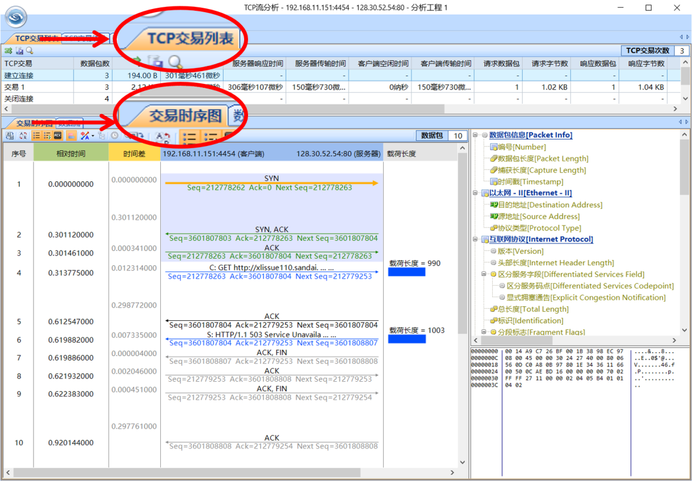Select the magnifier search icon above TCP交易 list
Viewport: 692px width, 481px height.
click(x=29, y=51)
